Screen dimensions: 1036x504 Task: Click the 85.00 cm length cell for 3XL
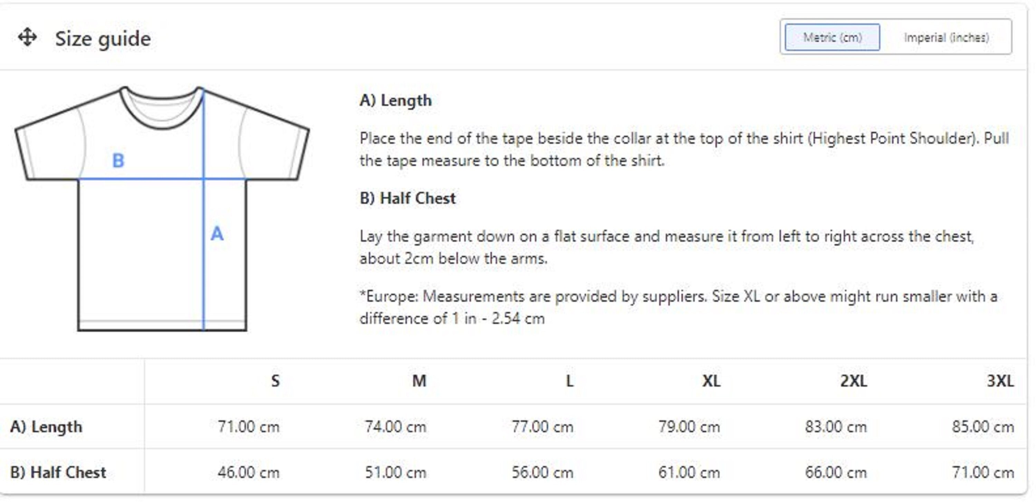coord(982,426)
